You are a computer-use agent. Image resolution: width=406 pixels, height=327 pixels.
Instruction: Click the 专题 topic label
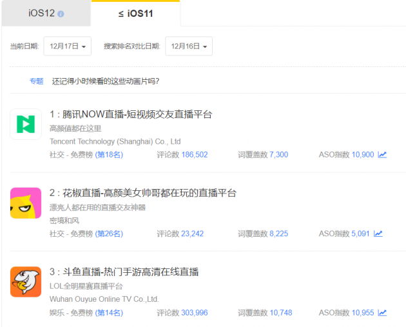36,81
